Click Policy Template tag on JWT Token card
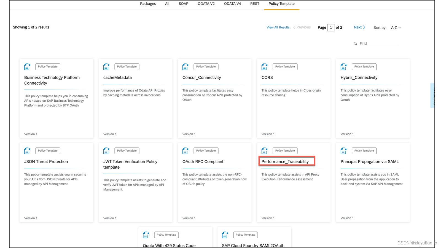Image resolution: width=441 pixels, height=248 pixels. (127, 151)
